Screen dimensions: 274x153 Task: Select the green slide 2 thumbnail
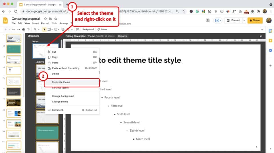pos(14,49)
